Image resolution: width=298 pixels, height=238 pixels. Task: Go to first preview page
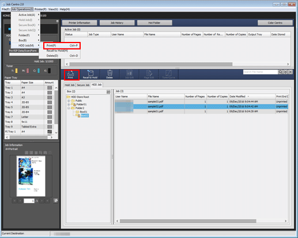click(x=14, y=201)
